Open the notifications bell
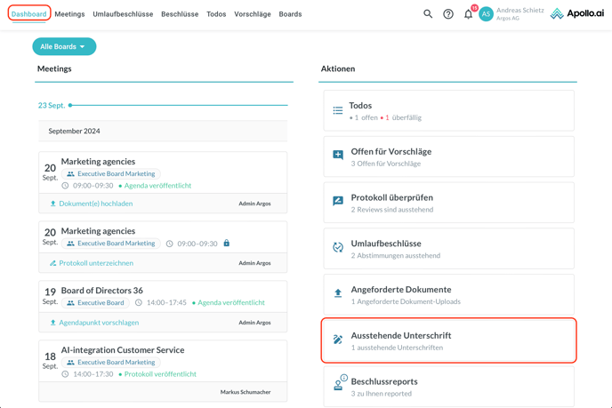The height and width of the screenshot is (408, 612). pos(468,14)
